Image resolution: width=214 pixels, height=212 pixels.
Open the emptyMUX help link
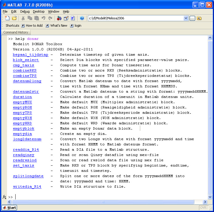(x=22, y=102)
